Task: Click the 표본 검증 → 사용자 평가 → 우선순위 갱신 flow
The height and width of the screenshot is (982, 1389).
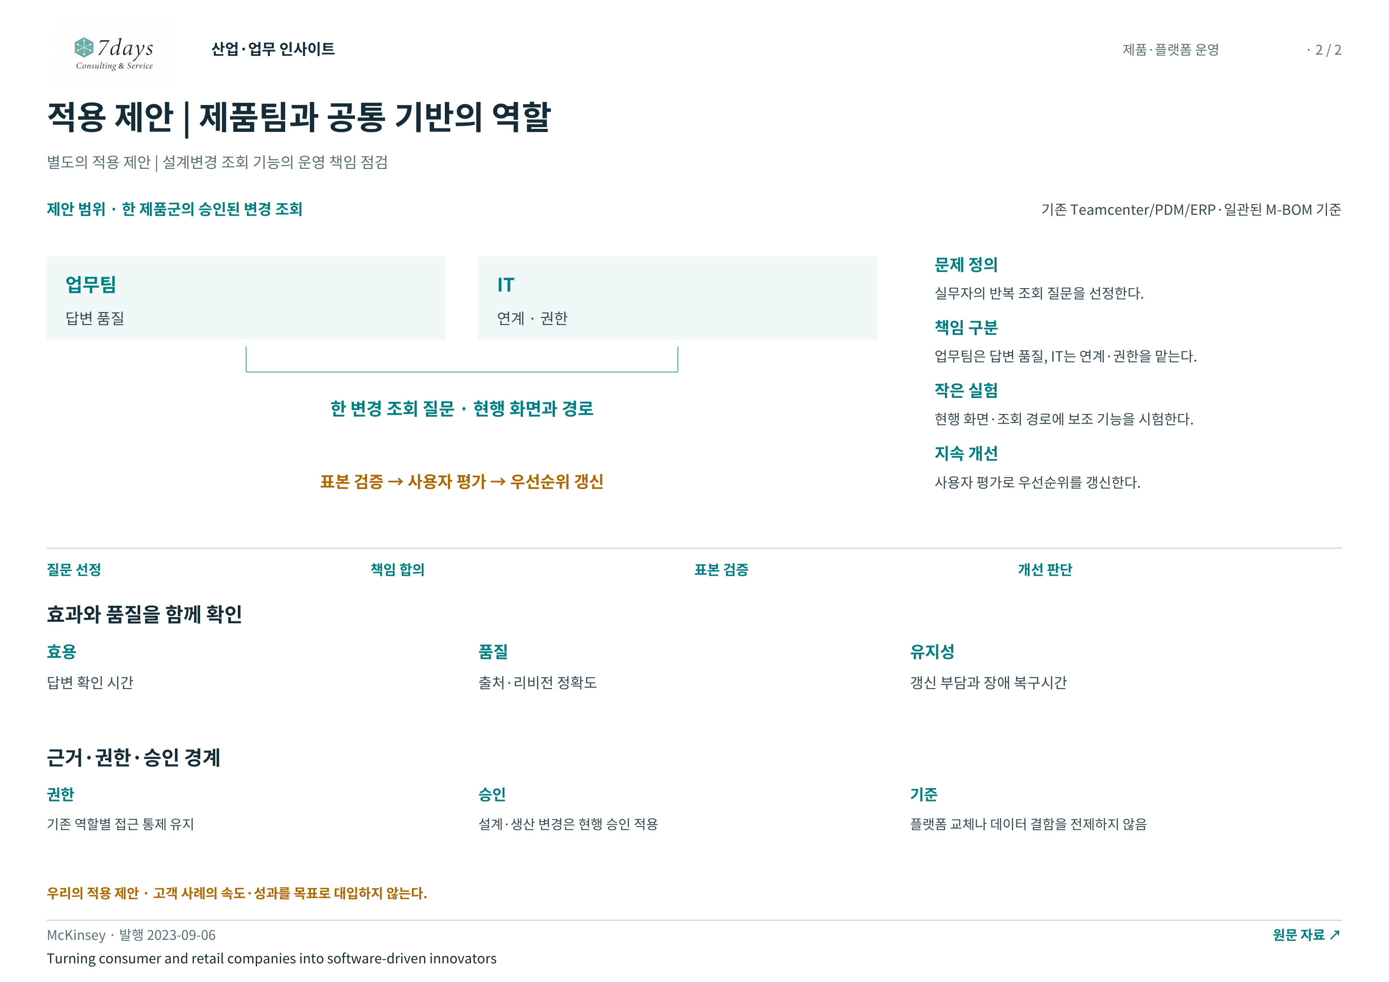Action: (461, 482)
